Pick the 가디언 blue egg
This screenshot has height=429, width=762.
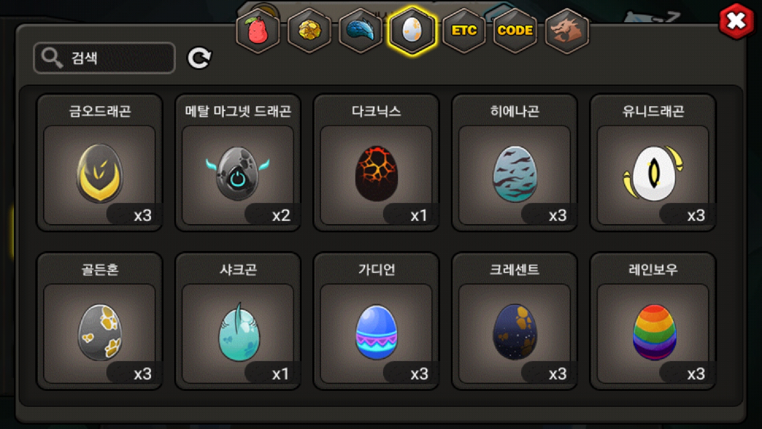click(x=376, y=321)
